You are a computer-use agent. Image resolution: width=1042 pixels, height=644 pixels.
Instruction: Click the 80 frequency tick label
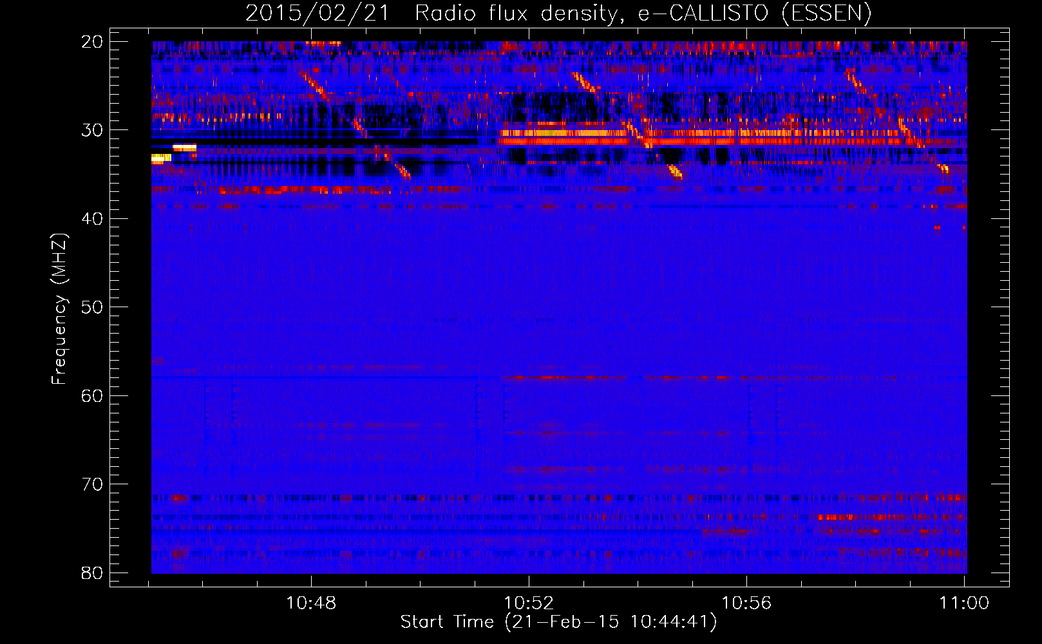click(x=92, y=573)
